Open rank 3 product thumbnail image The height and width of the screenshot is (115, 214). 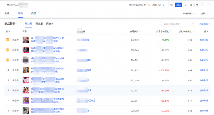tap(26, 60)
